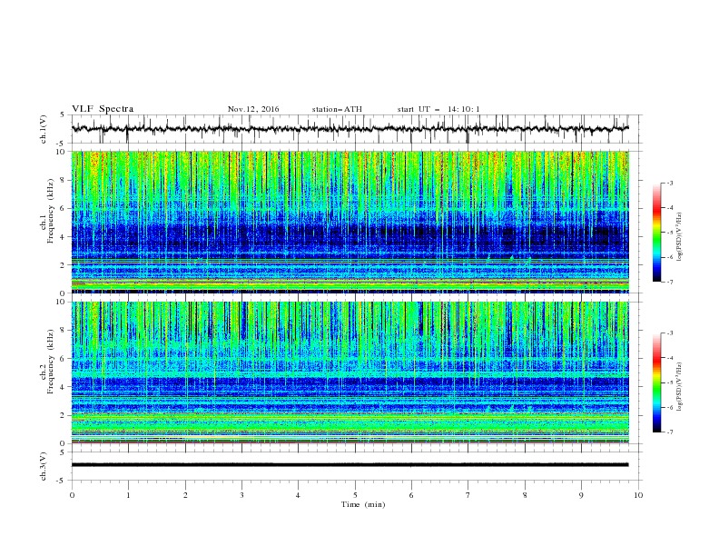719x556 pixels.
Task: Click the time axis tick label '7'
Action: (468, 495)
